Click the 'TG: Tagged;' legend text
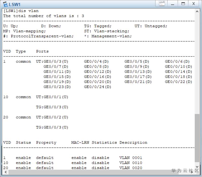 (x=98, y=26)
